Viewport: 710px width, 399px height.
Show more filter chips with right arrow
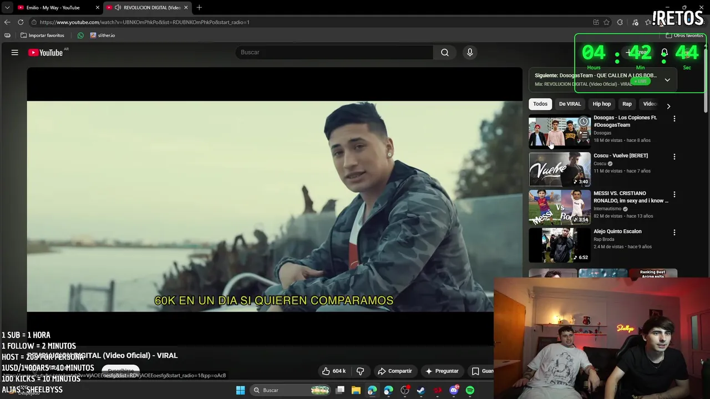[x=668, y=106]
